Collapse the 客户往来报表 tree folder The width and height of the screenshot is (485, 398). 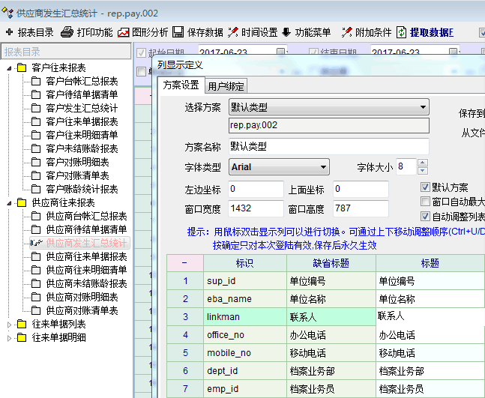click(9, 68)
